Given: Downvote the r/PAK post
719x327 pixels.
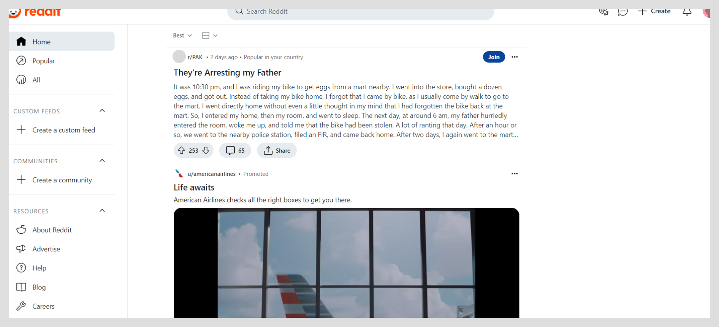Looking at the screenshot, I should pos(206,150).
